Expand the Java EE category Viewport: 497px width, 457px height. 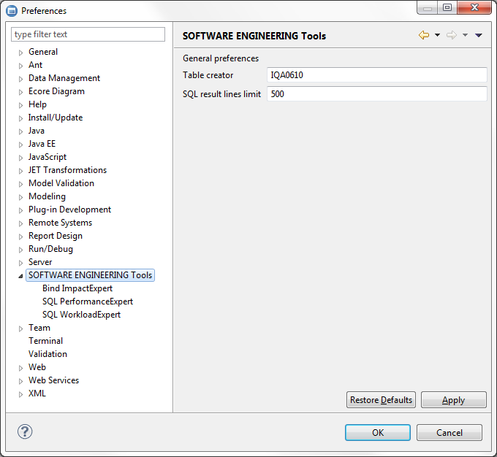21,145
